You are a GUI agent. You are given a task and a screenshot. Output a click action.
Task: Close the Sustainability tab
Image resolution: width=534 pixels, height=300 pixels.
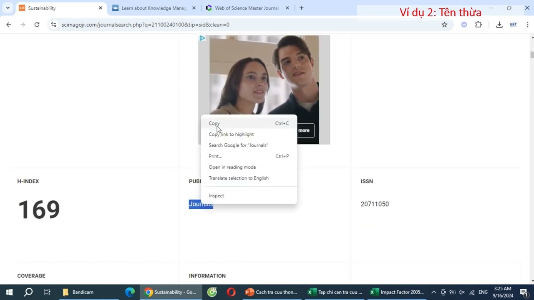coord(100,8)
